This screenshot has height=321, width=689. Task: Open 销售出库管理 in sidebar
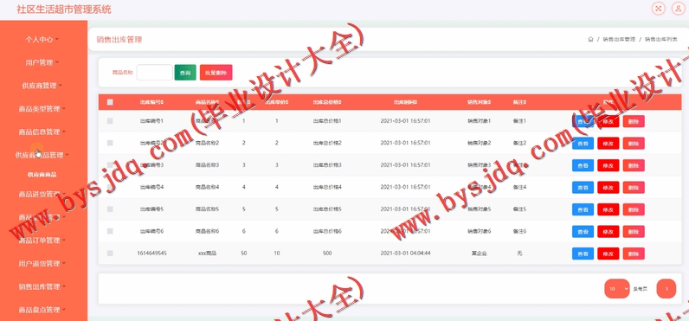(42, 286)
